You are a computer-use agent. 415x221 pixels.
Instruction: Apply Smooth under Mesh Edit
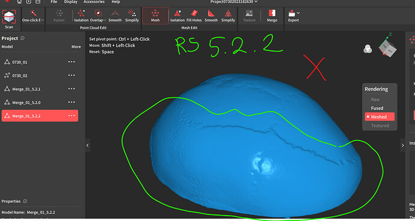click(211, 16)
